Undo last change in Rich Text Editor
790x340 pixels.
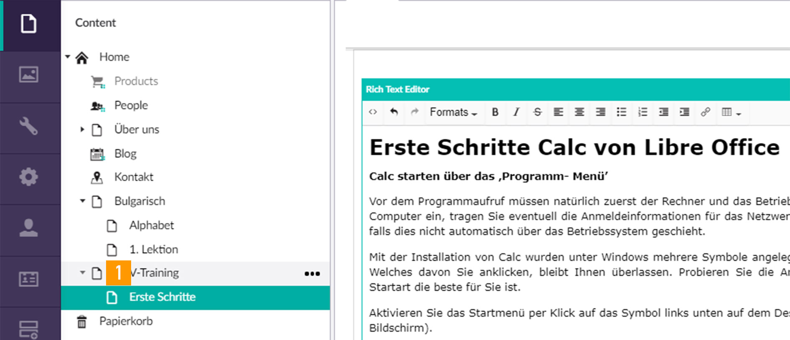tap(394, 112)
